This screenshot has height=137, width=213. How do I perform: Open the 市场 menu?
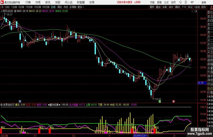pos(38,2)
